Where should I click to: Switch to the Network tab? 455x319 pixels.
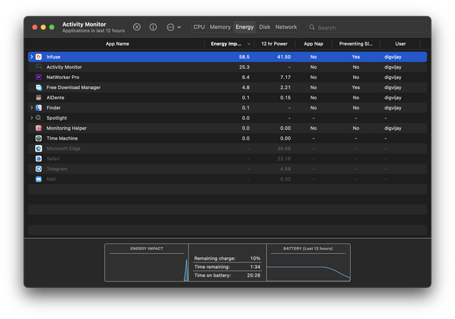(286, 27)
